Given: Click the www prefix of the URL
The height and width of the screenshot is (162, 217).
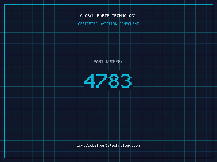Looking at the screenshot, I should pos(80,146).
